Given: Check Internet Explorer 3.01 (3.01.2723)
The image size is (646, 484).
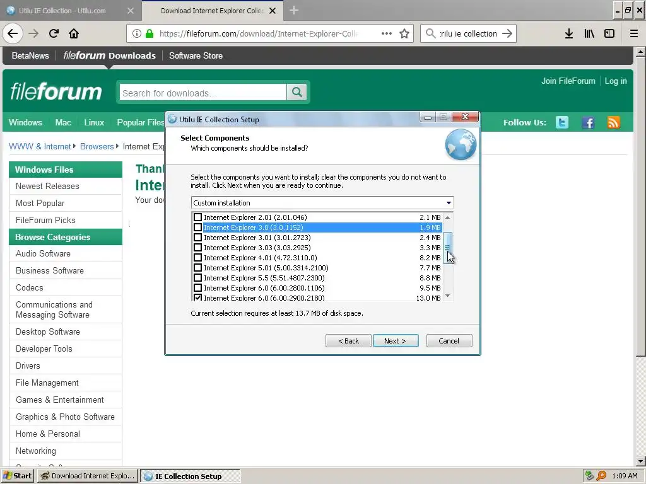Looking at the screenshot, I should 197,238.
